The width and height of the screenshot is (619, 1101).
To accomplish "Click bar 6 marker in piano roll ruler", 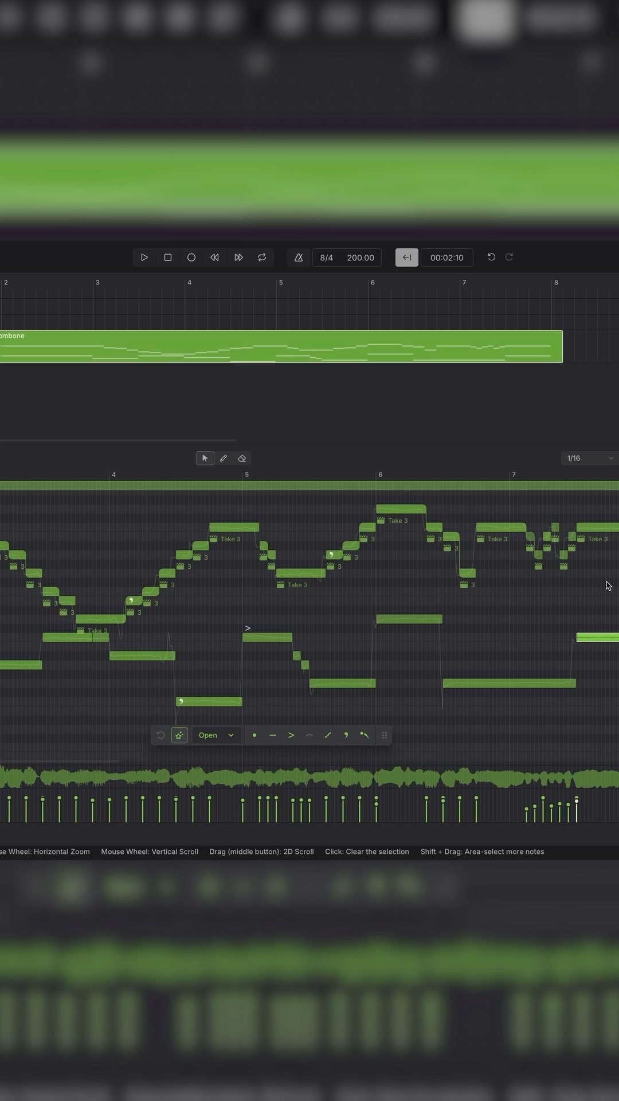I will pyautogui.click(x=380, y=475).
